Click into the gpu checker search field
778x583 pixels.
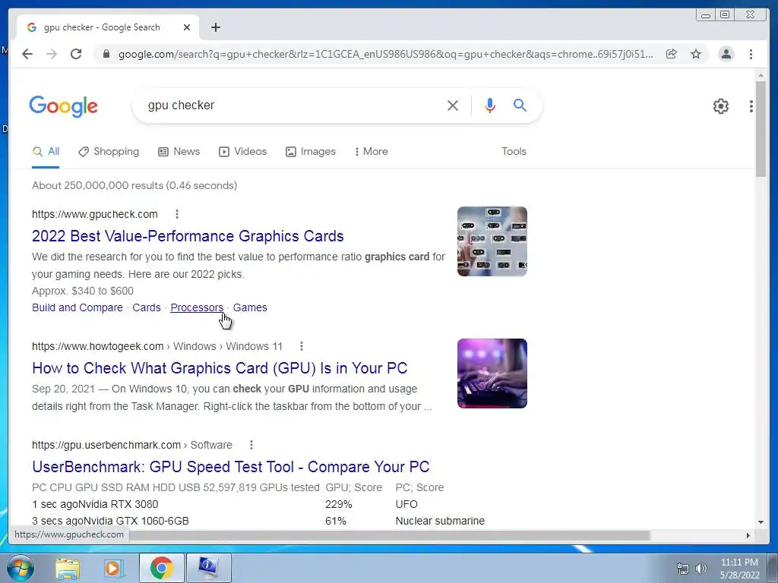coord(293,106)
